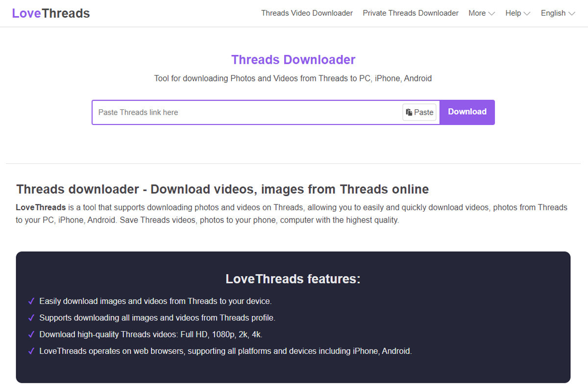The image size is (588, 392).
Task: Expand the More dropdown menu
Action: click(482, 13)
